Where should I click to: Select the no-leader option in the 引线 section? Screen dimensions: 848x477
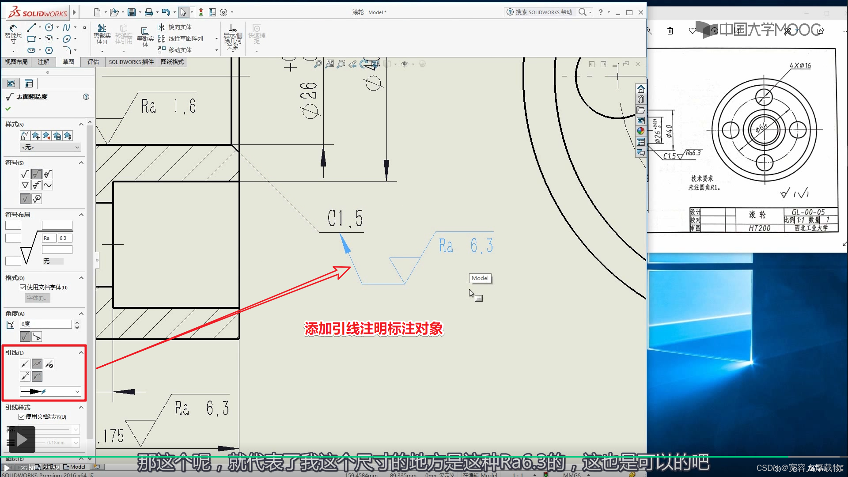pos(49,364)
